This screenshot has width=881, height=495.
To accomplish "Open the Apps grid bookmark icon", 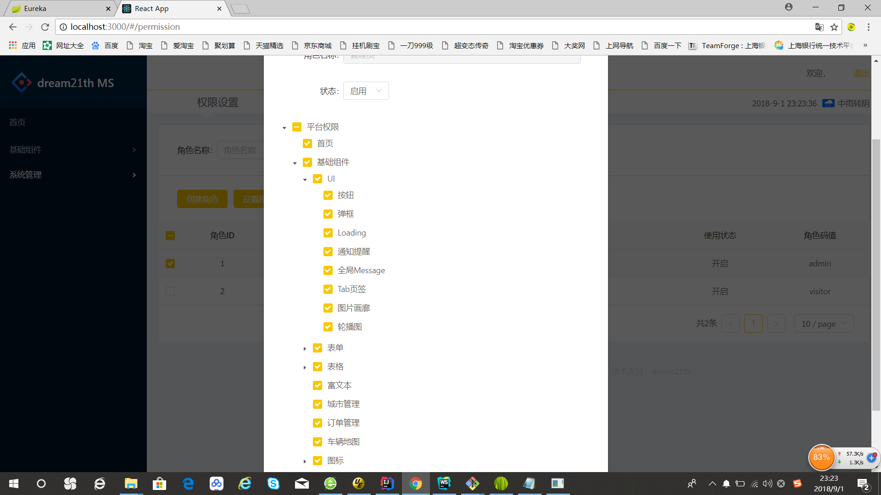I will (13, 45).
